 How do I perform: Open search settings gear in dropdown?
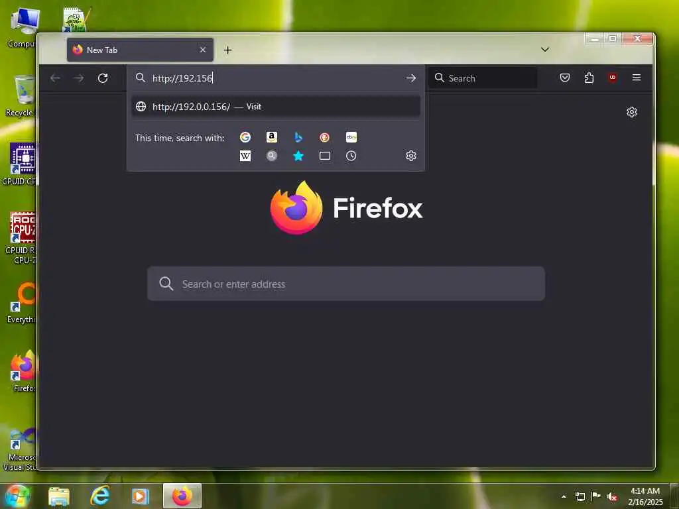click(411, 156)
